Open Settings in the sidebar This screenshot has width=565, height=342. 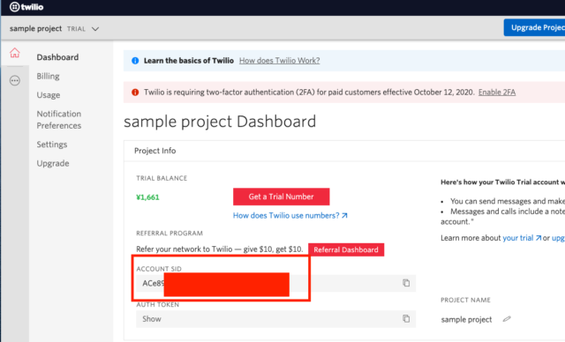[x=52, y=145]
